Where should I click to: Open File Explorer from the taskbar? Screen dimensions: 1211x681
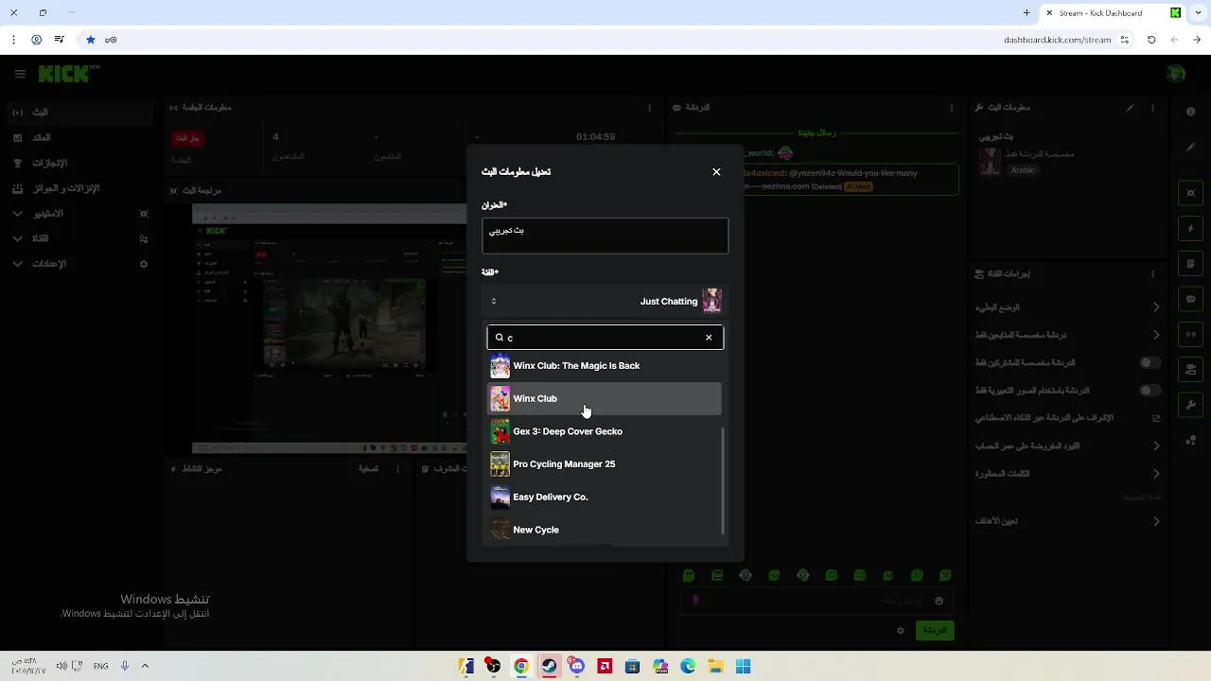tap(715, 666)
